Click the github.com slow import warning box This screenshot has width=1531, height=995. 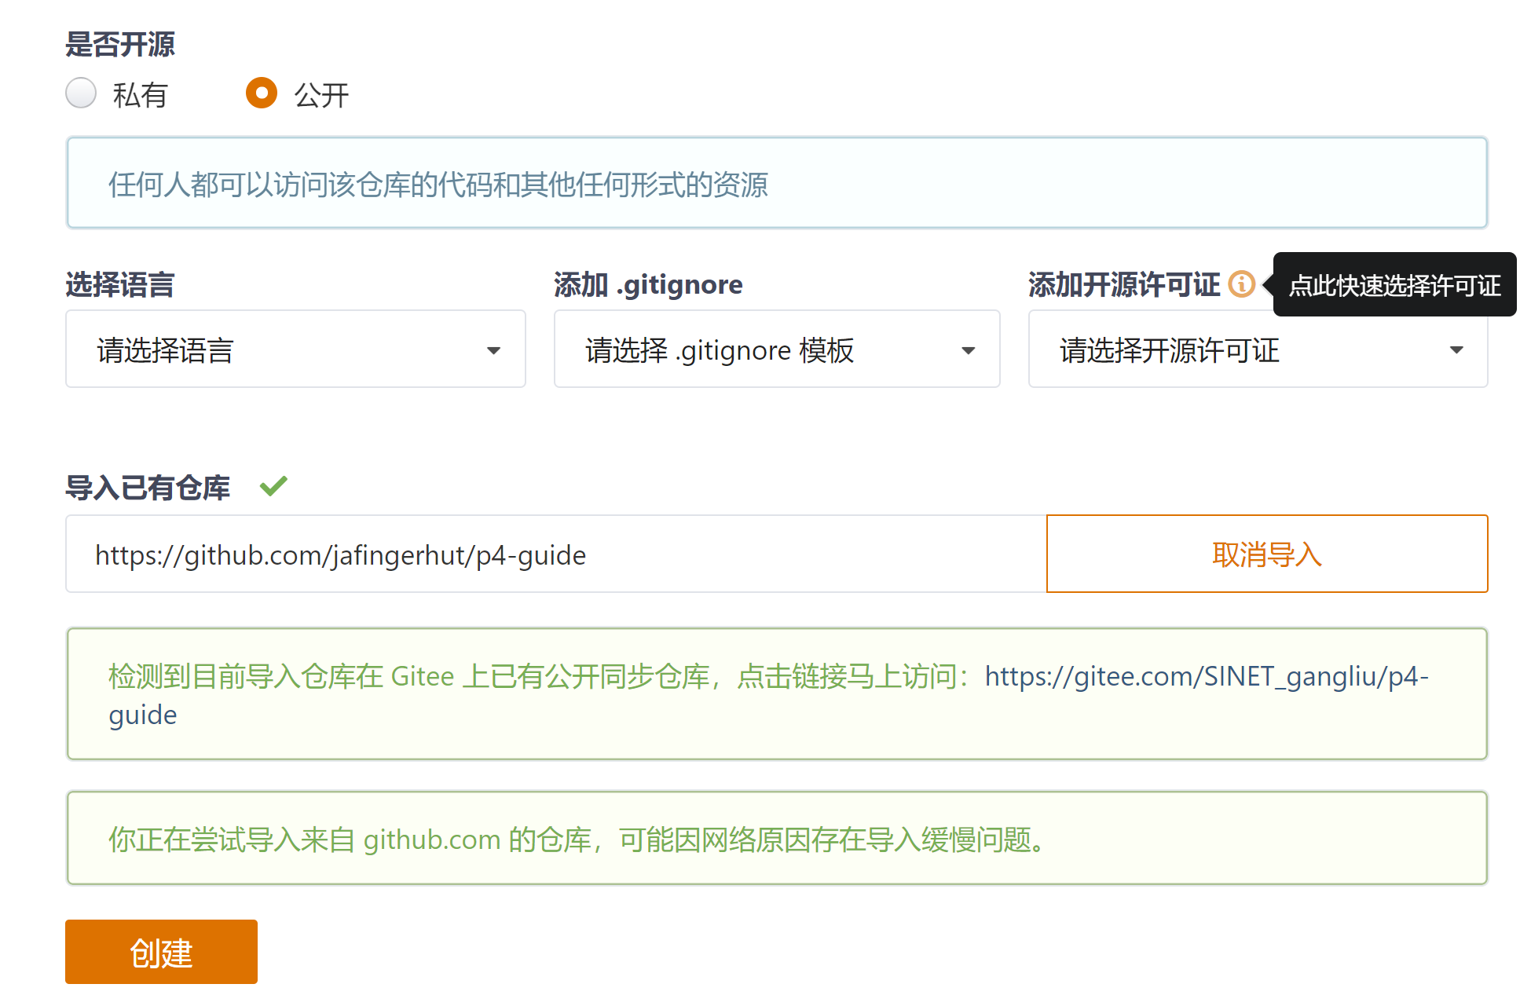point(776,839)
